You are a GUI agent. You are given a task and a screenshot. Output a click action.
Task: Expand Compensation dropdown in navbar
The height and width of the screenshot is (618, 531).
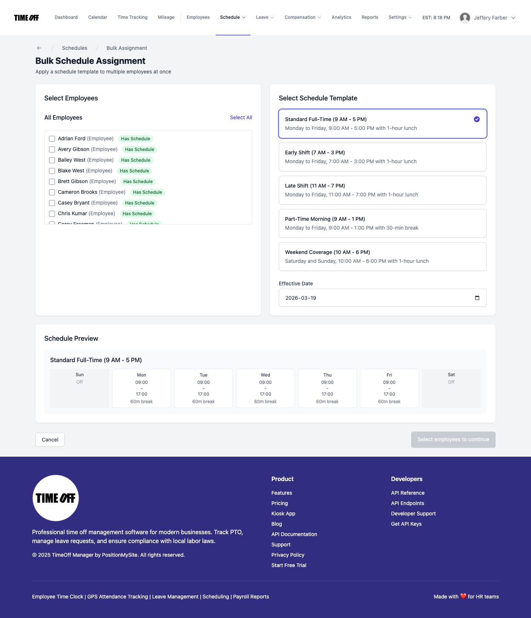[303, 17]
